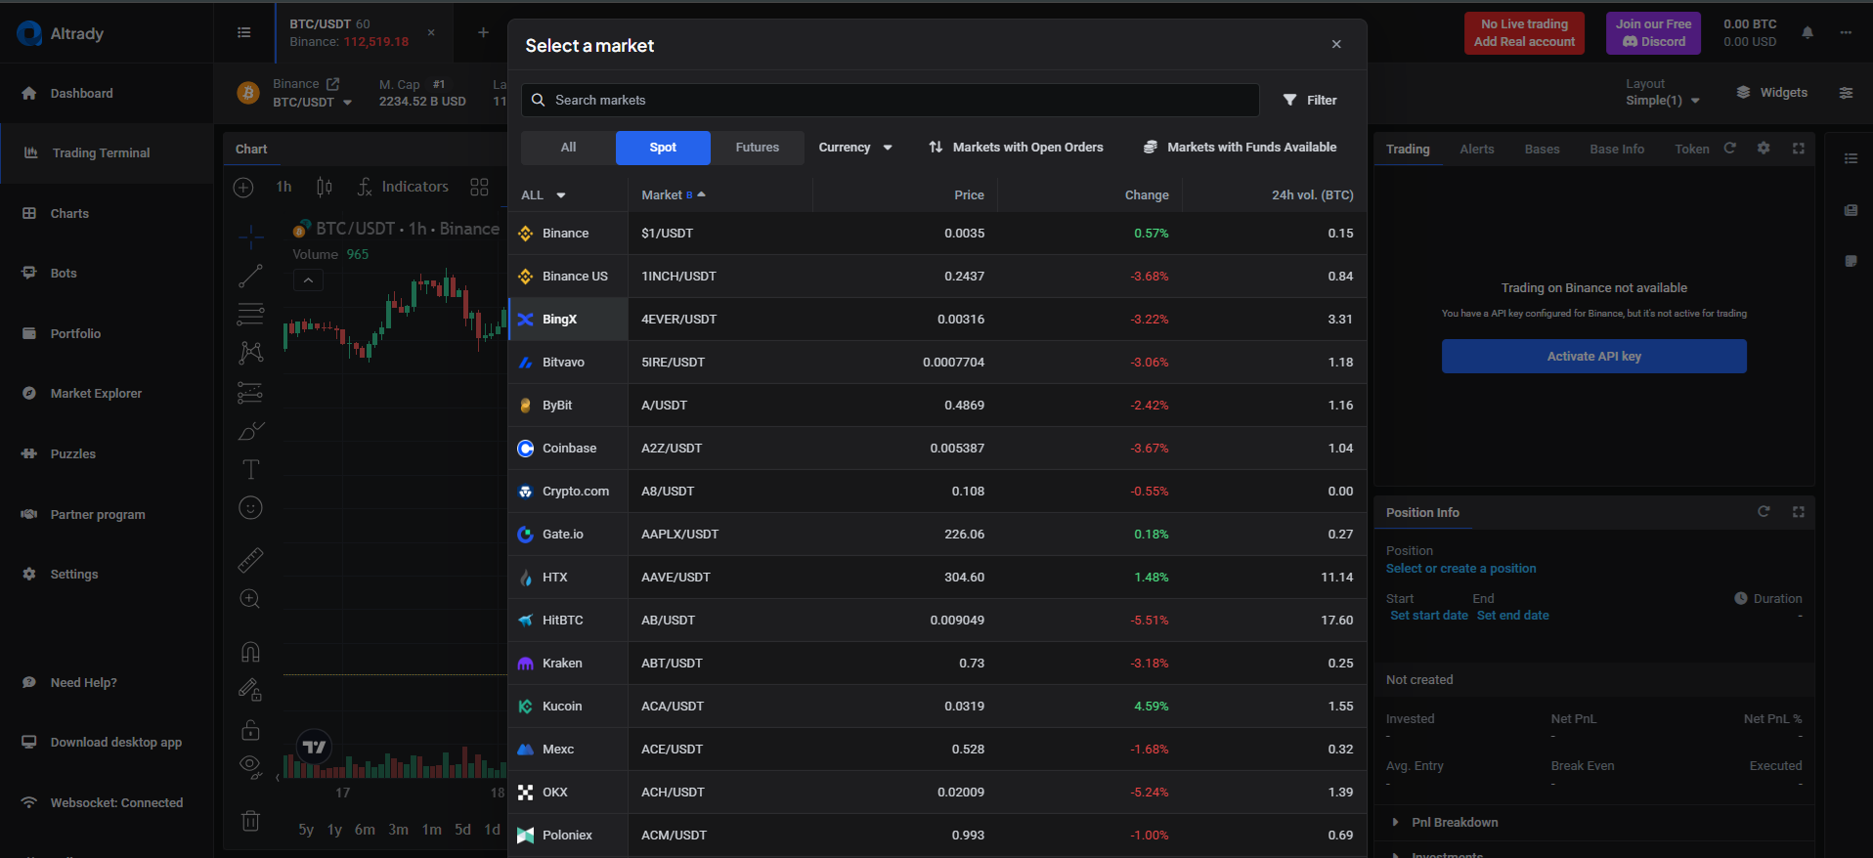Image resolution: width=1873 pixels, height=858 pixels.
Task: Select the crosshair chart tool
Action: click(x=251, y=236)
